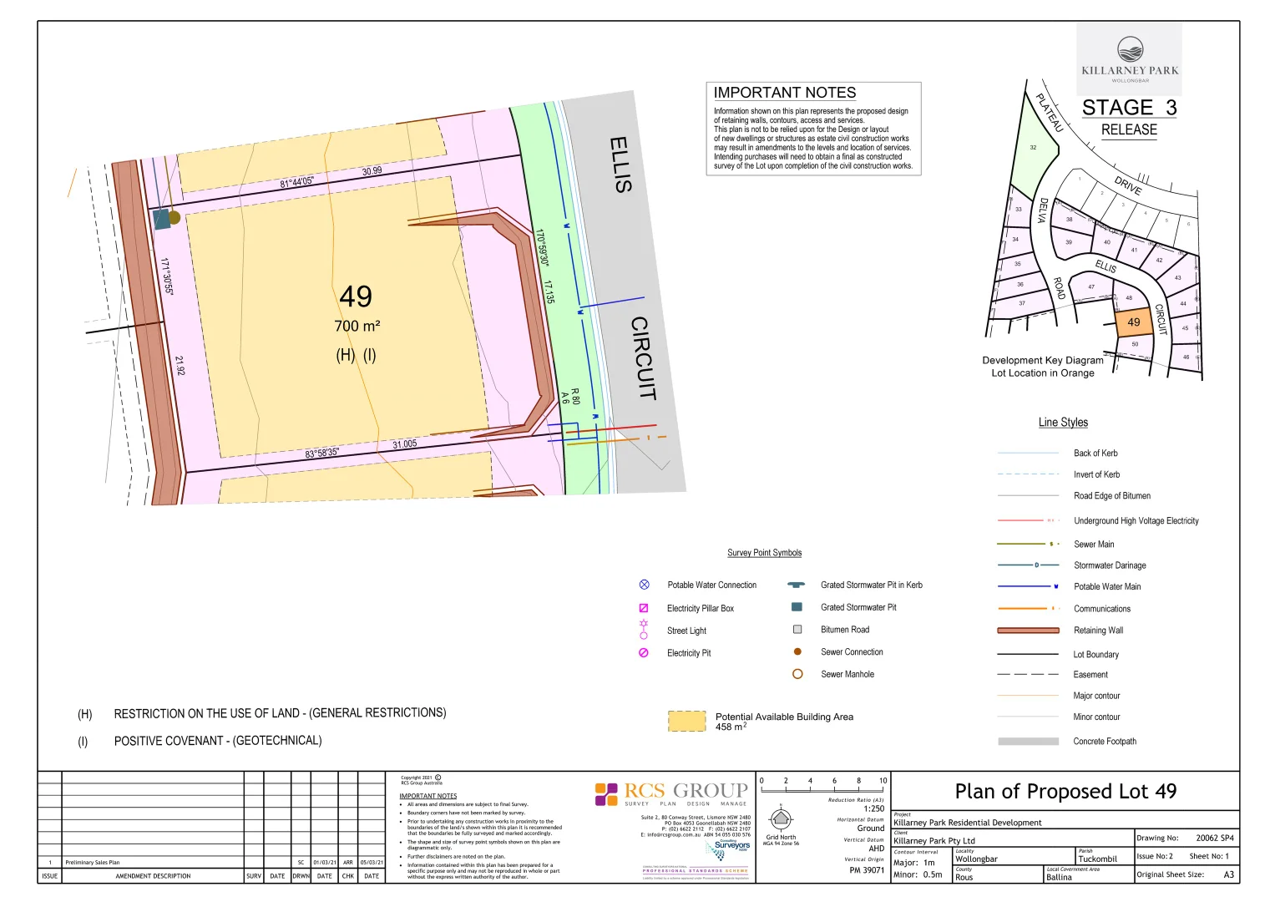1275x902 pixels.
Task: Click the Electricity Pit symbol
Action: point(644,652)
